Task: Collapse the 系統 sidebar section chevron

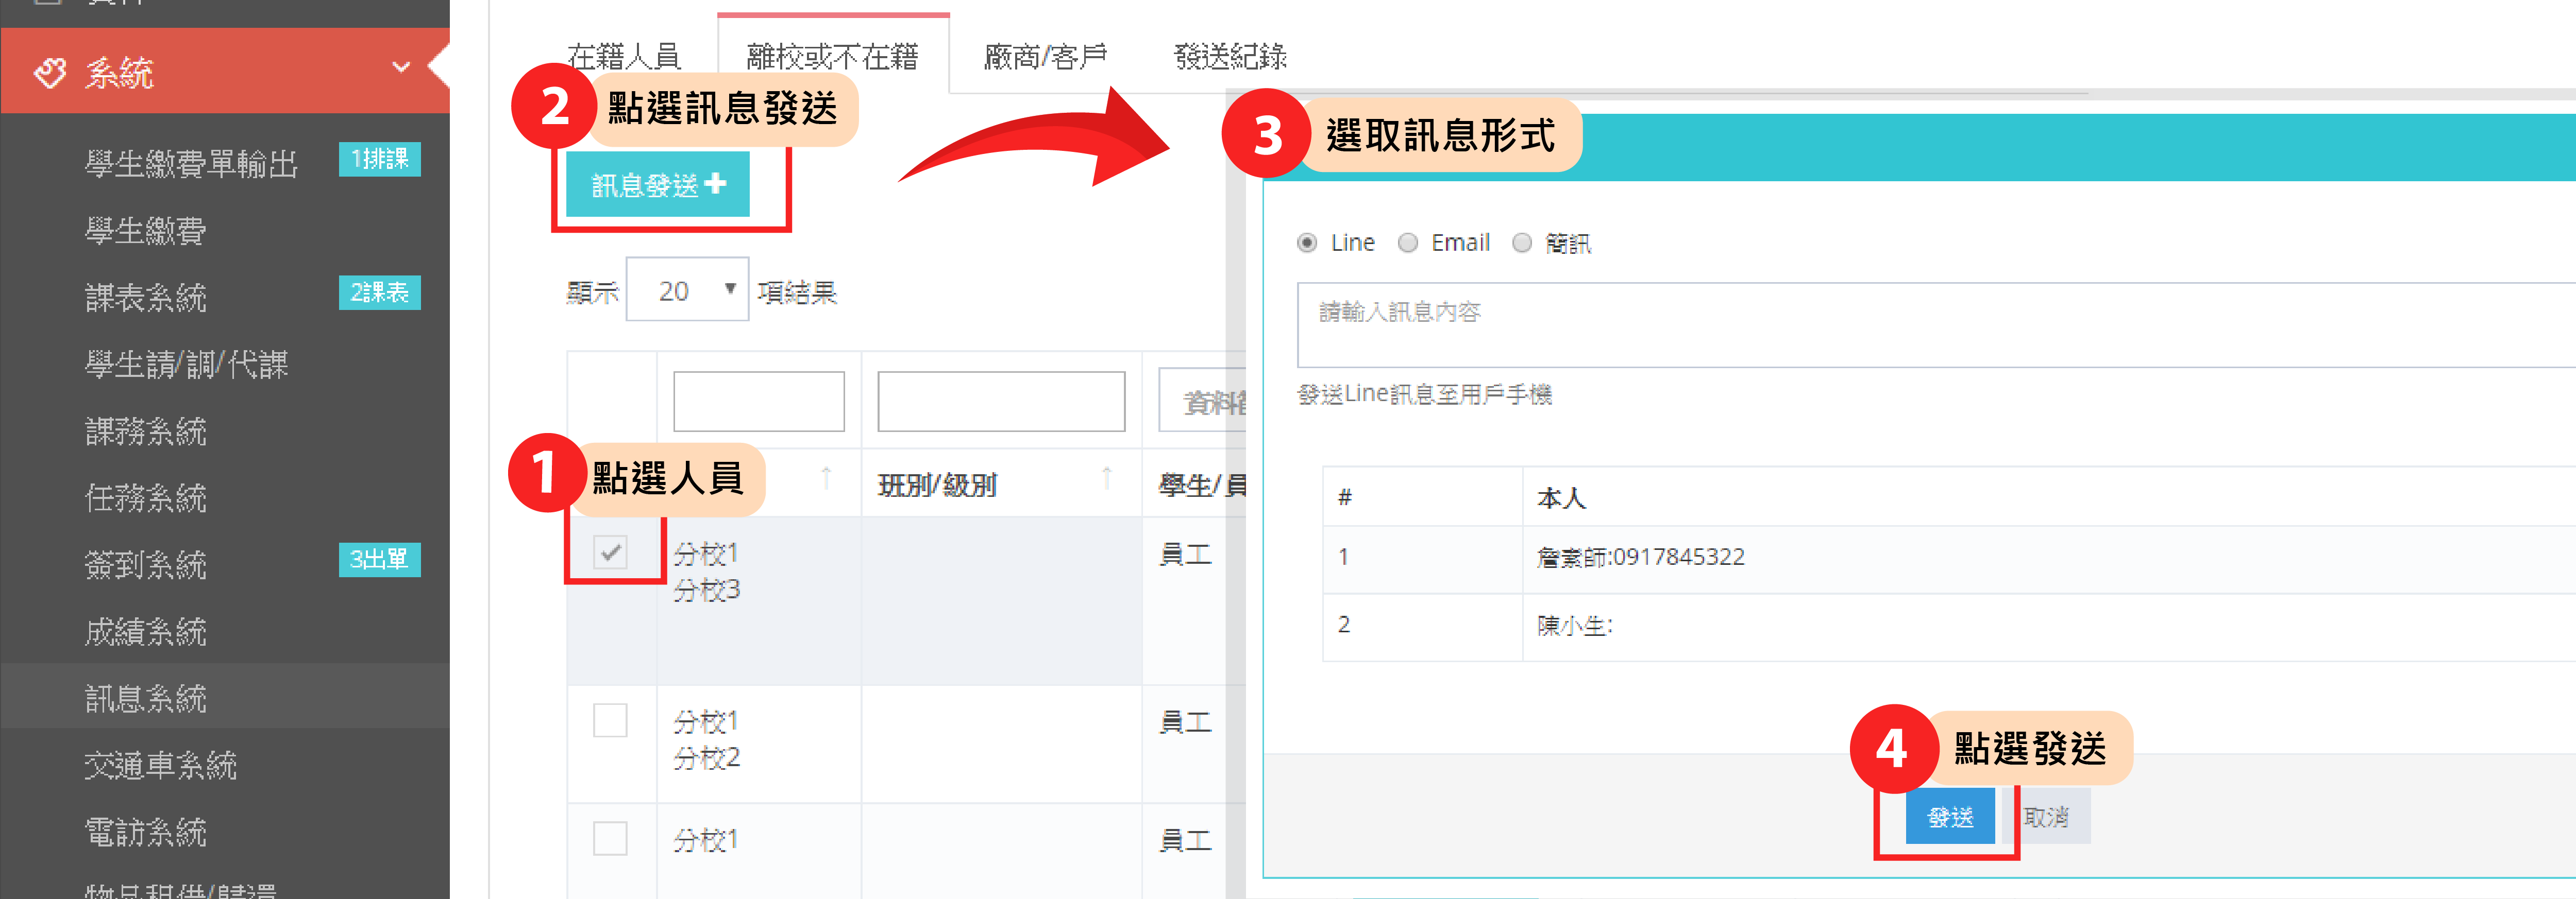Action: [x=401, y=68]
